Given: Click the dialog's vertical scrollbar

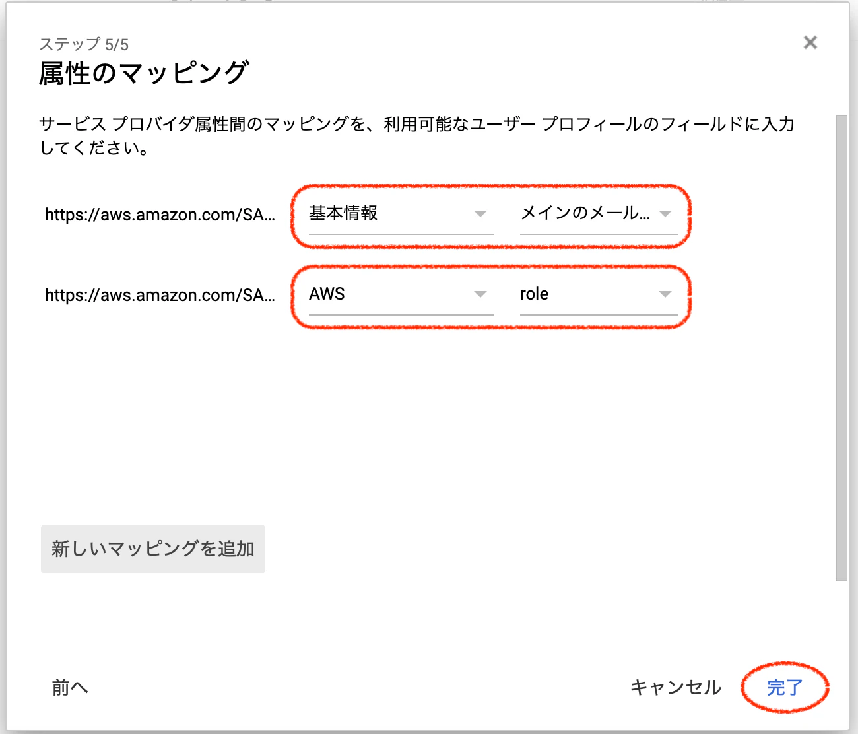Looking at the screenshot, I should pyautogui.click(x=841, y=348).
